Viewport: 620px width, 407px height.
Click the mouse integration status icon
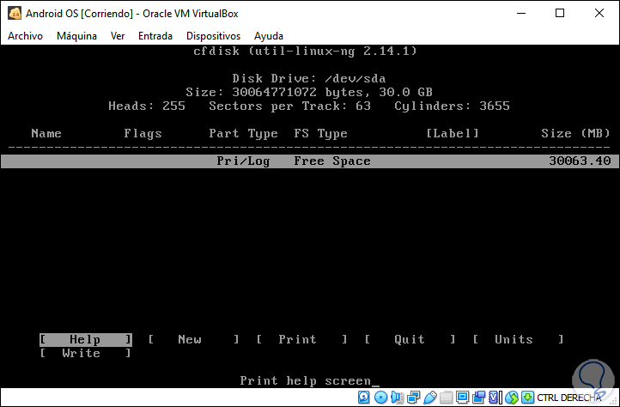tap(512, 397)
